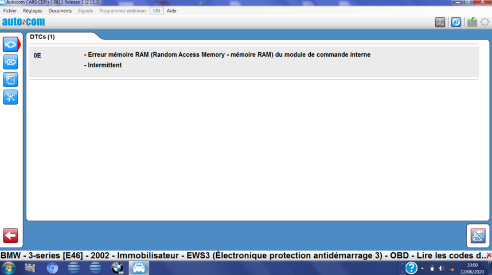Open the second blue striped globe taskbar icon
Image resolution: width=492 pixels, height=275 pixels.
tap(95, 268)
